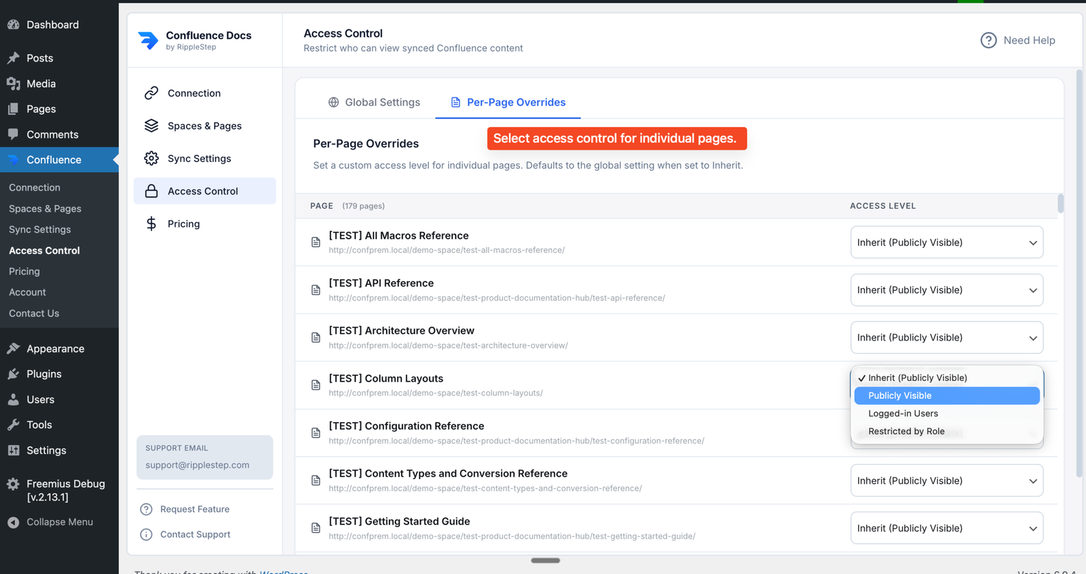Click the Need Help question mark icon

pyautogui.click(x=988, y=40)
